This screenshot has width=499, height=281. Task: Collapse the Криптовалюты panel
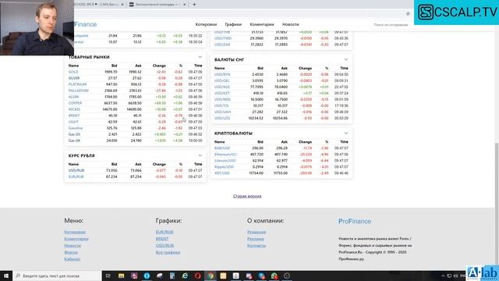pyautogui.click(x=346, y=133)
